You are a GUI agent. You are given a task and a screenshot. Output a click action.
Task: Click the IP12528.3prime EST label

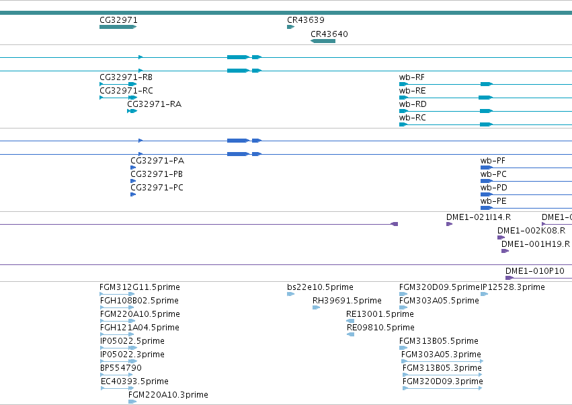coord(513,287)
